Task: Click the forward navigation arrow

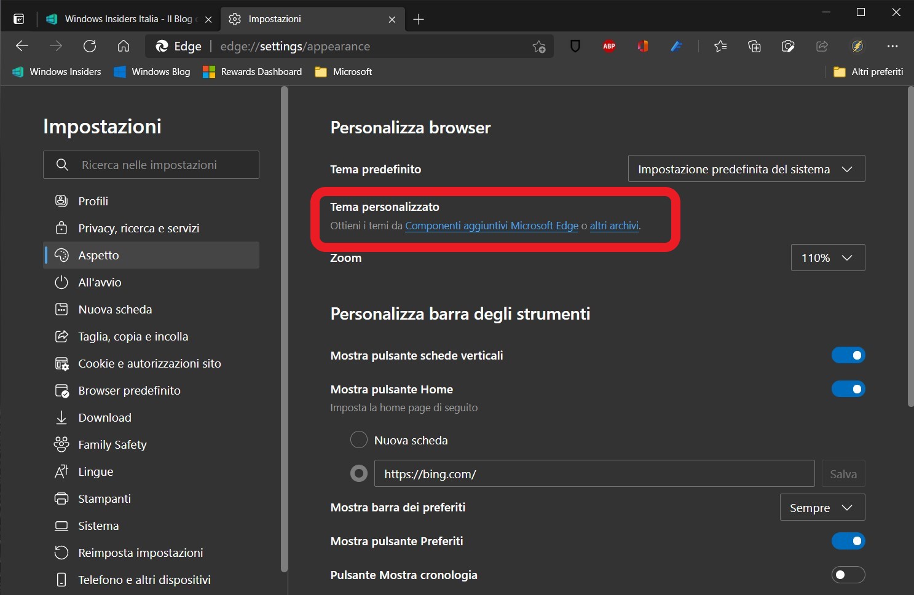Action: (56, 46)
